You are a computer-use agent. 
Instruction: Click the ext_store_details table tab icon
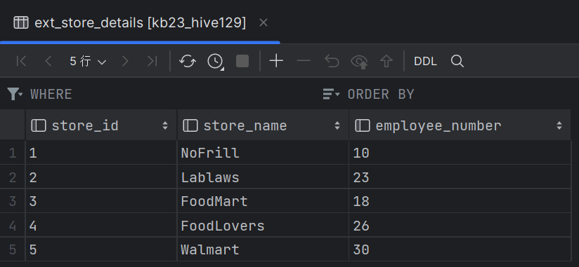tap(21, 23)
